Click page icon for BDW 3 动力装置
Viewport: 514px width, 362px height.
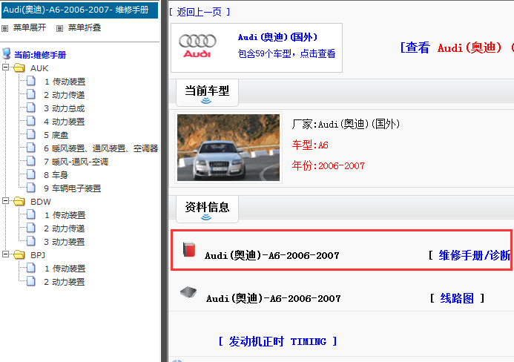(x=31, y=241)
